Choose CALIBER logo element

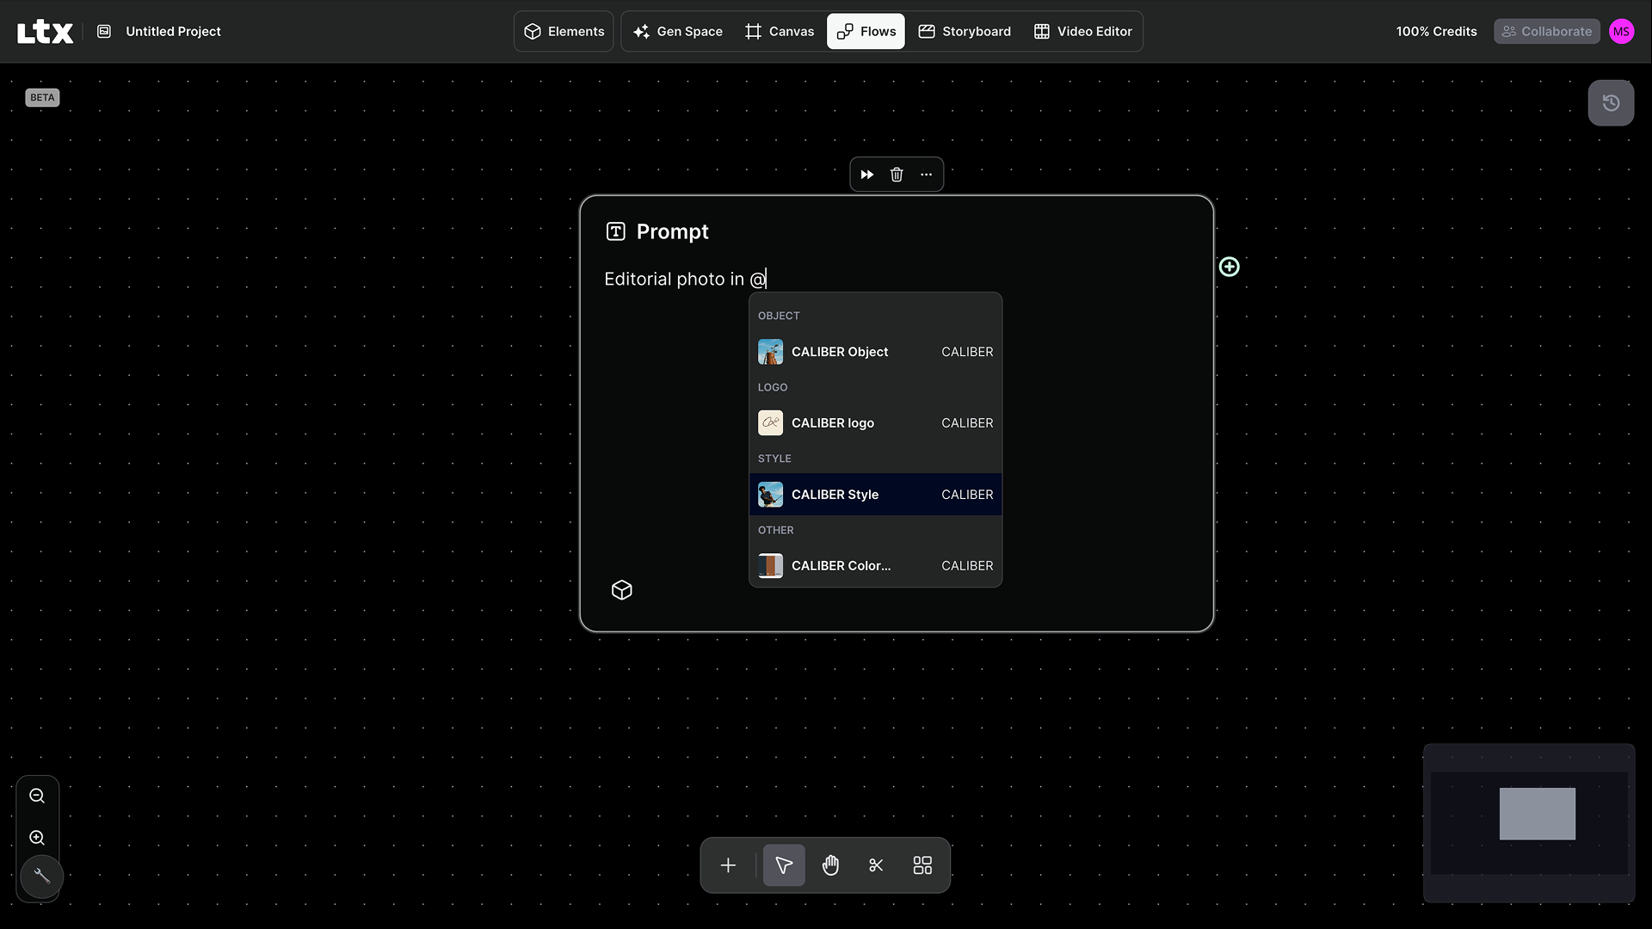click(x=875, y=423)
